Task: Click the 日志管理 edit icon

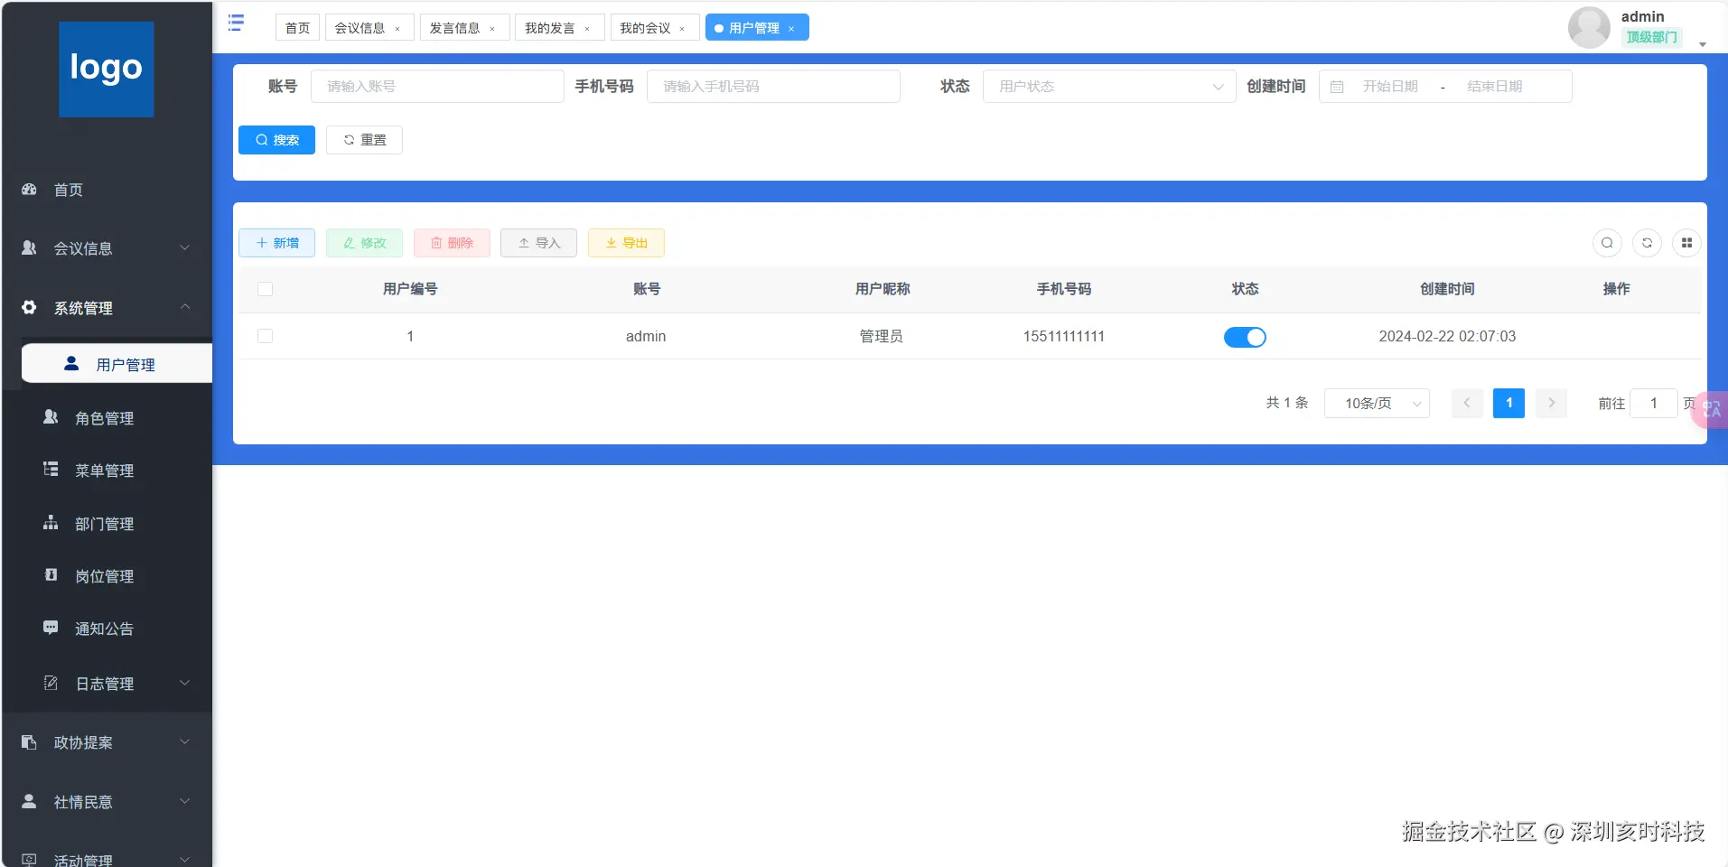Action: 51,683
